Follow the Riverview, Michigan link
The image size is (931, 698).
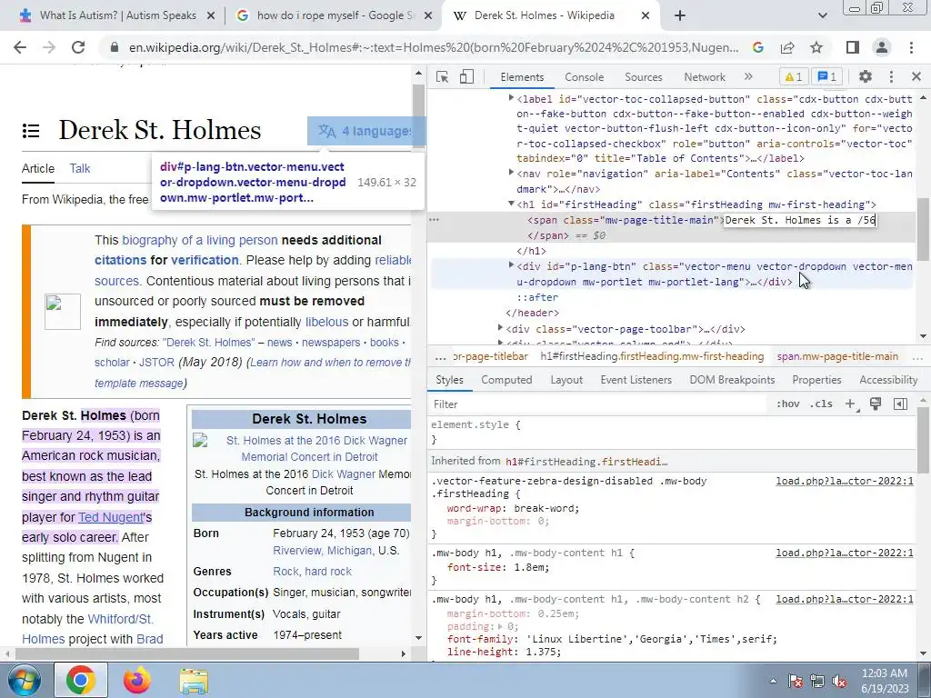(x=324, y=550)
